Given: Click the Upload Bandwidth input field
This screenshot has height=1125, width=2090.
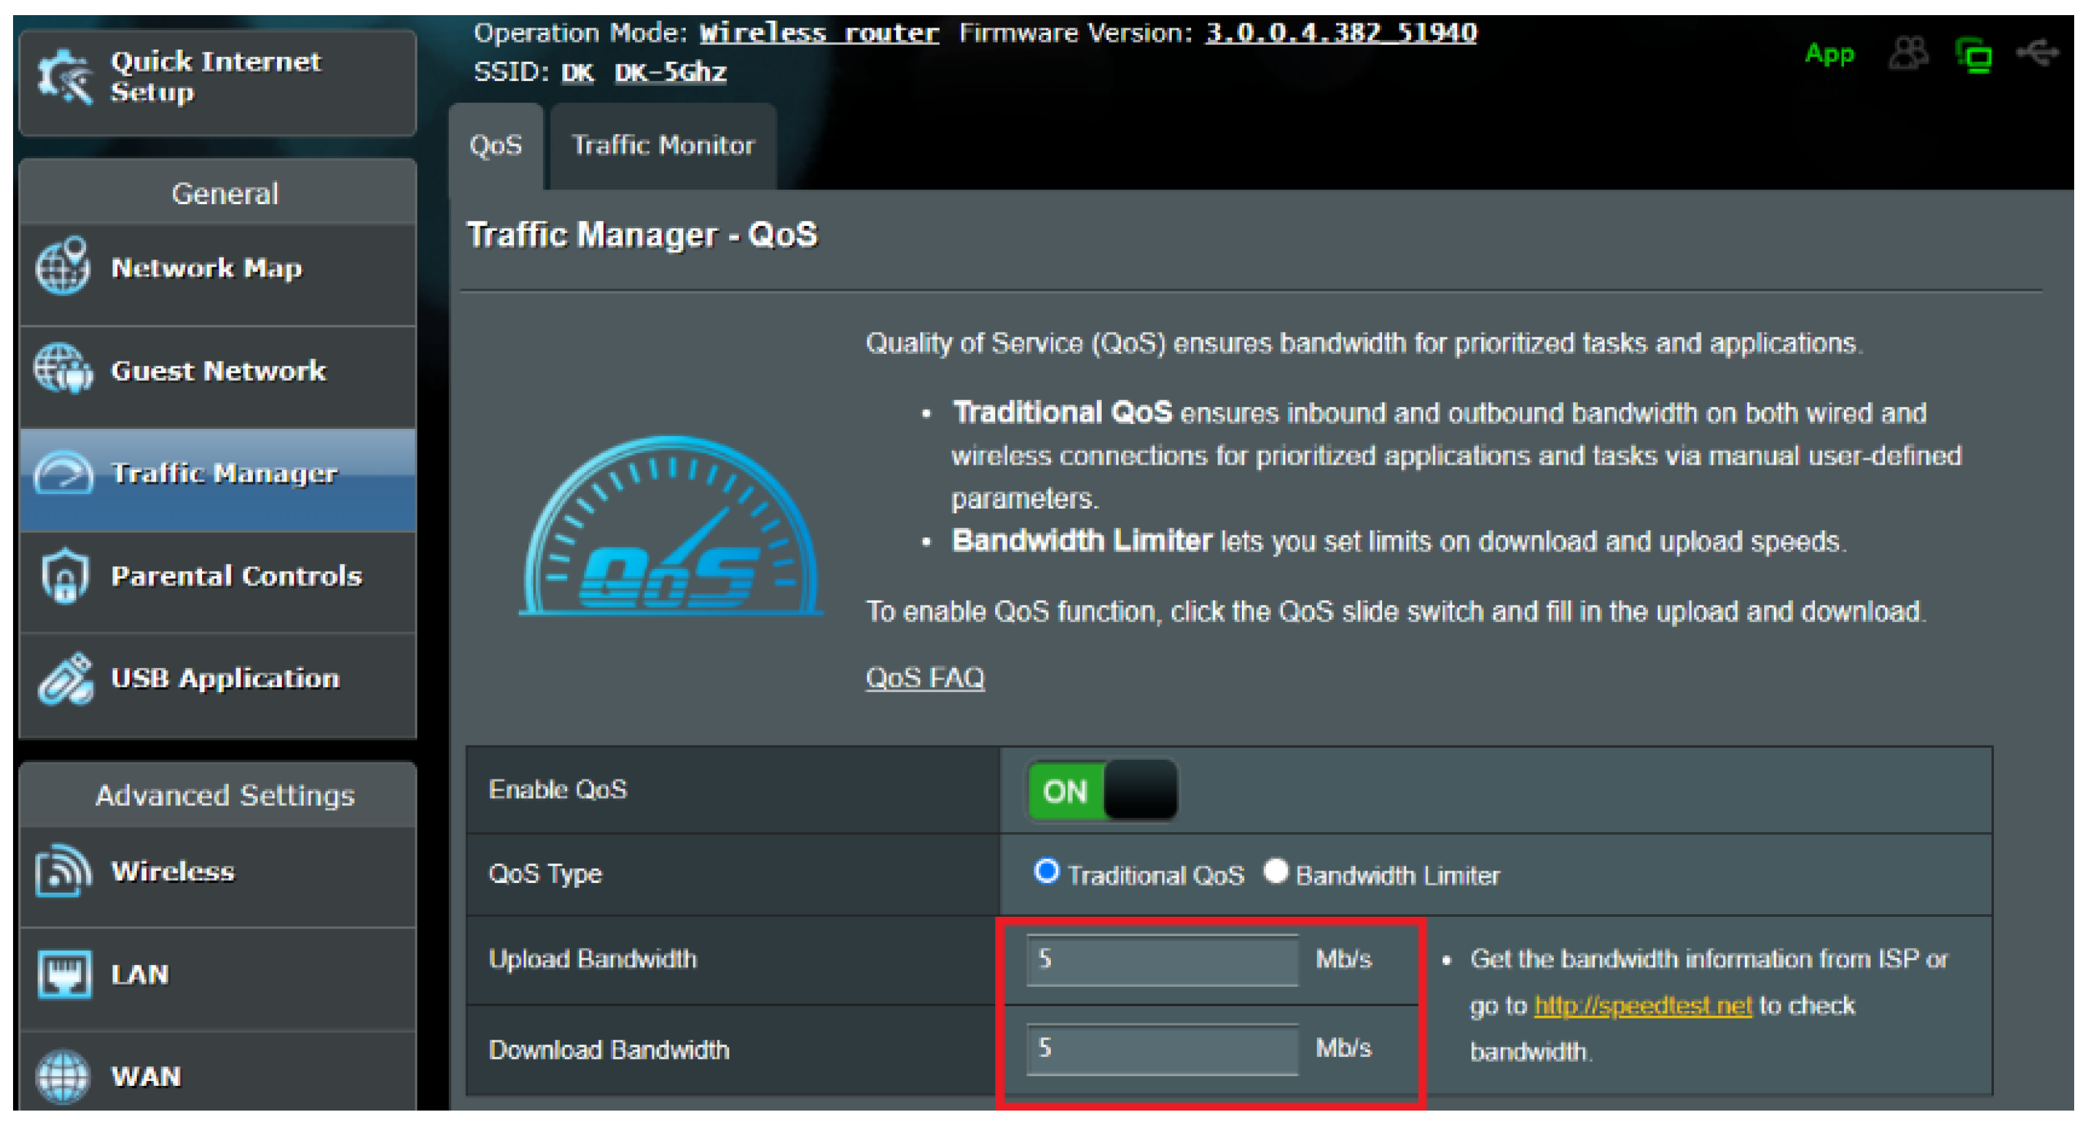Looking at the screenshot, I should pos(1161,959).
